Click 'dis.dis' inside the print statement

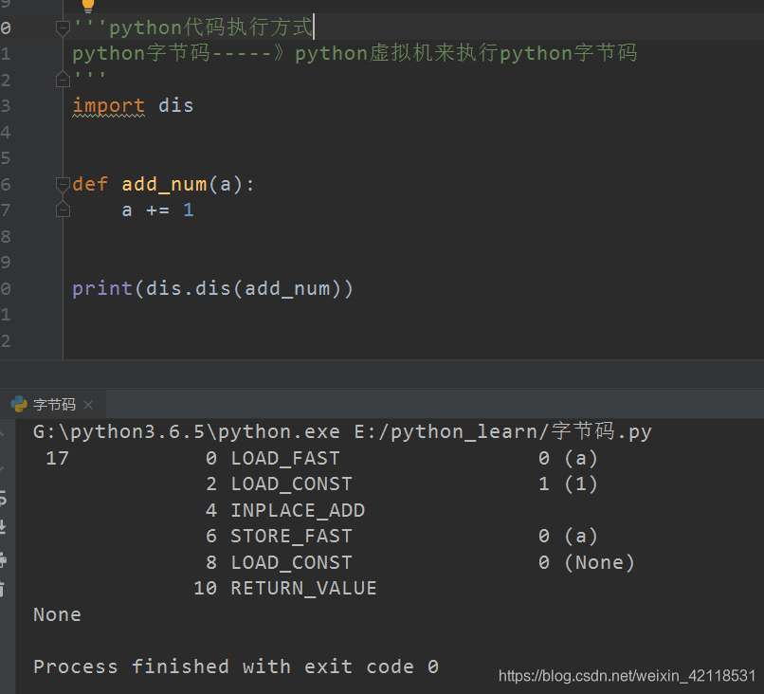click(189, 288)
